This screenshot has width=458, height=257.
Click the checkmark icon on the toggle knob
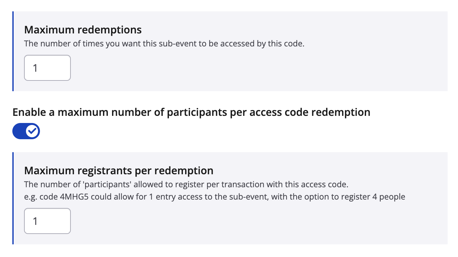point(32,131)
